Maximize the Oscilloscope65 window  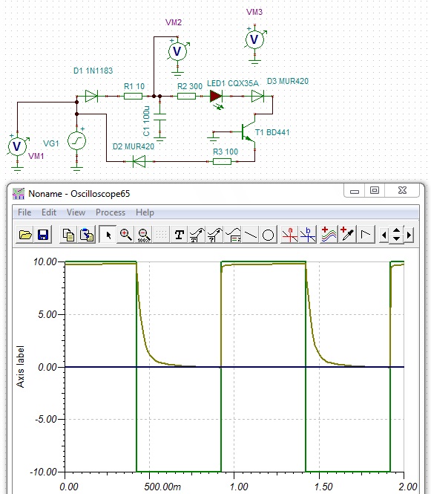[x=375, y=191]
